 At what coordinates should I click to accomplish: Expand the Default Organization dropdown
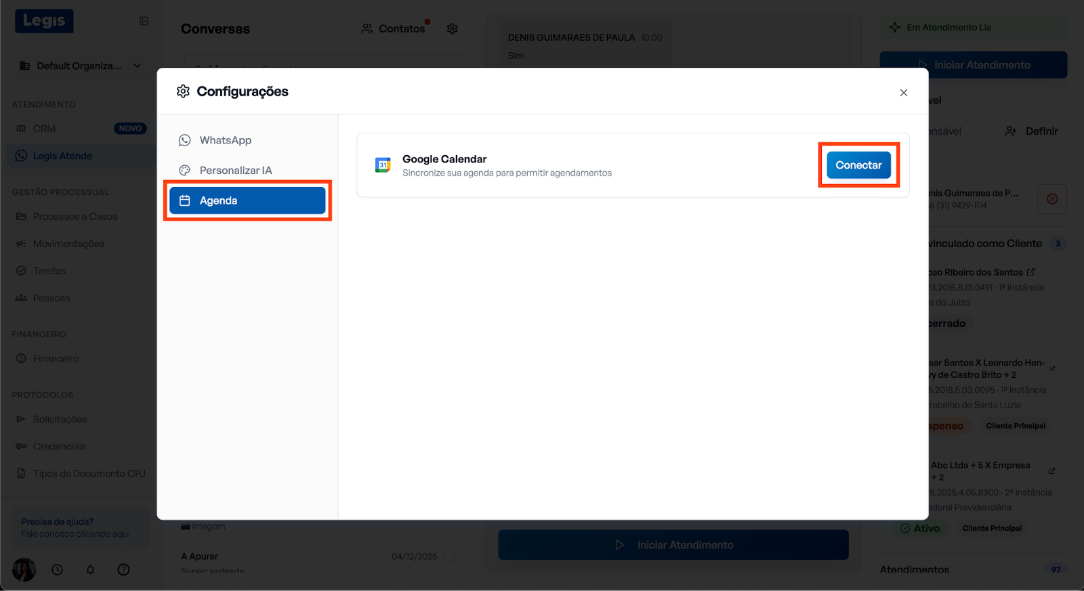coord(81,66)
